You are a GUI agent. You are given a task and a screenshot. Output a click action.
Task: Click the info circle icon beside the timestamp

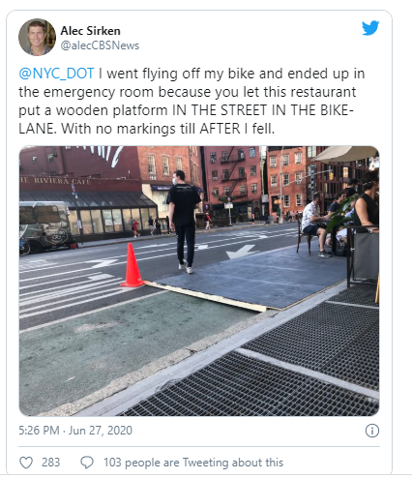pyautogui.click(x=372, y=431)
